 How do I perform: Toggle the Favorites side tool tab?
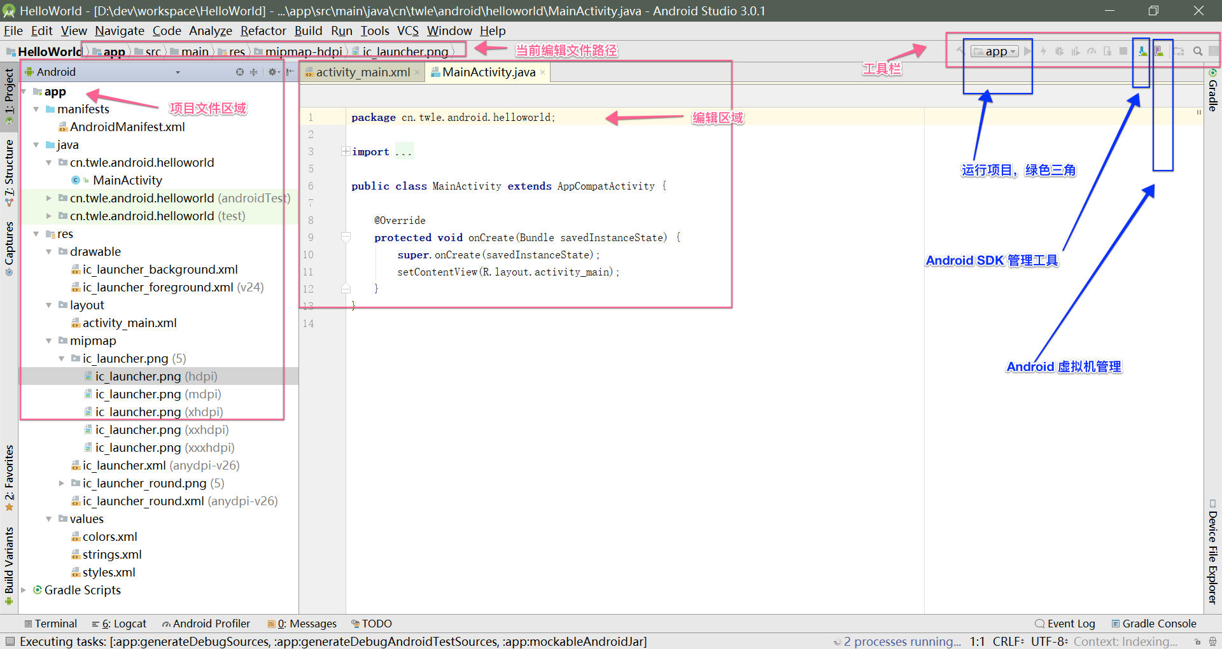click(x=9, y=478)
